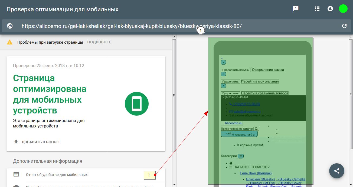Screen dimensions: 353x187
Task: Open the green account avatar
Action: tap(343, 9)
